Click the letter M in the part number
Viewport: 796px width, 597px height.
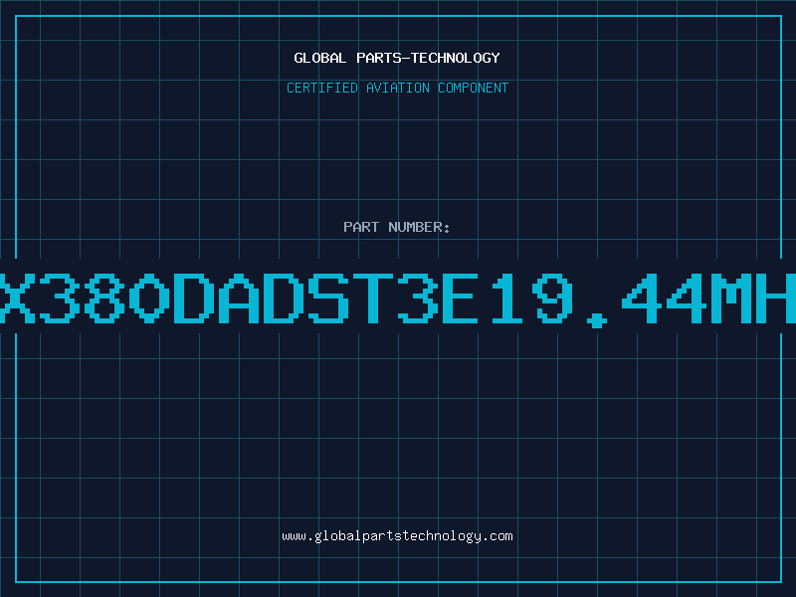pos(730,298)
